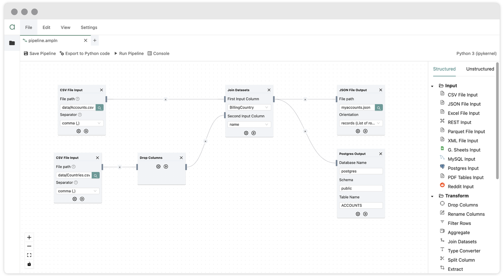
Task: Select Reddit Input component in the list
Action: tap(461, 187)
